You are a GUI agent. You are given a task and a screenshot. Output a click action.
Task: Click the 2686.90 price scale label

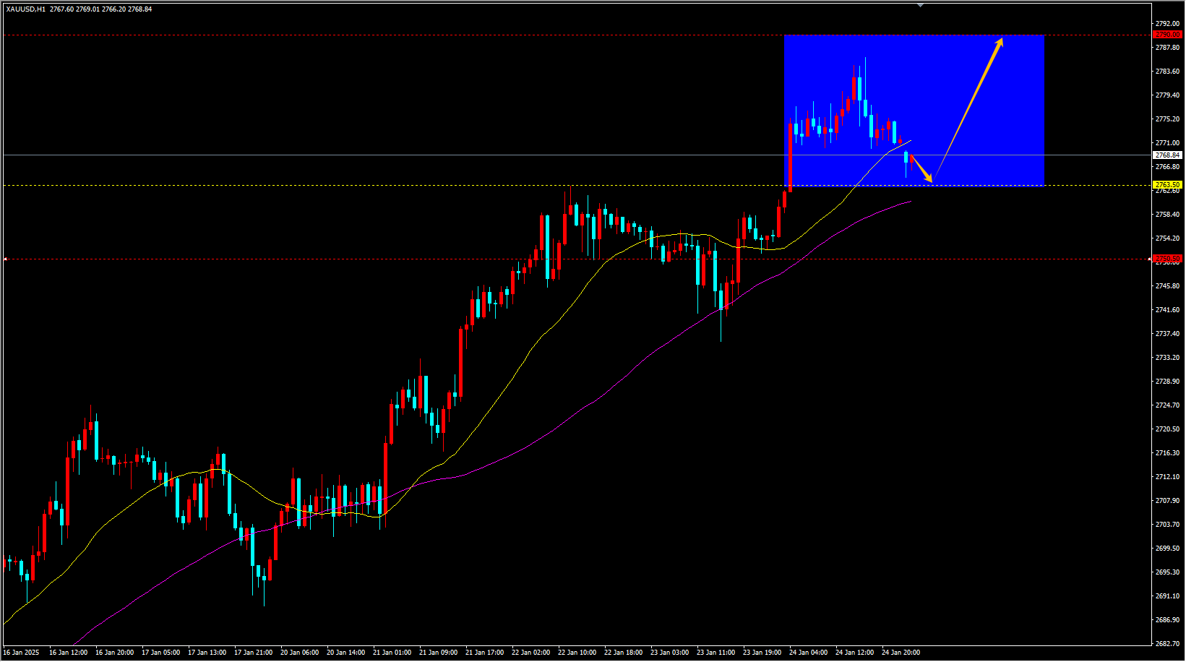tap(1168, 620)
